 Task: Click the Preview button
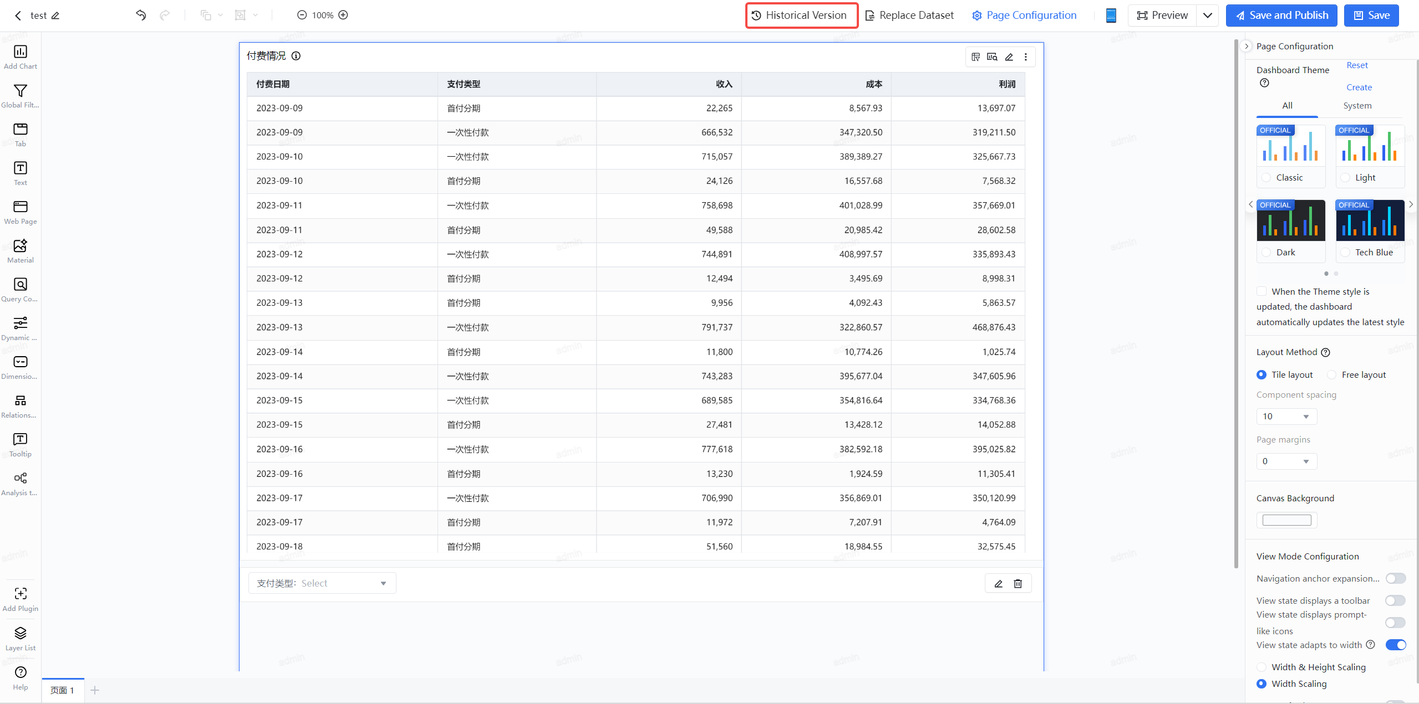pyautogui.click(x=1162, y=16)
